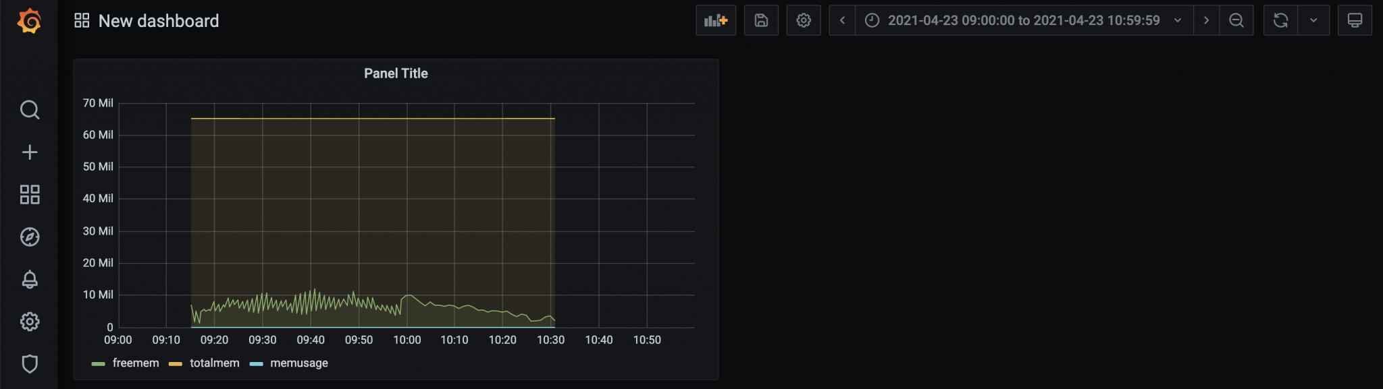1383x389 pixels.
Task: Open the Panel Title menu
Action: point(396,73)
